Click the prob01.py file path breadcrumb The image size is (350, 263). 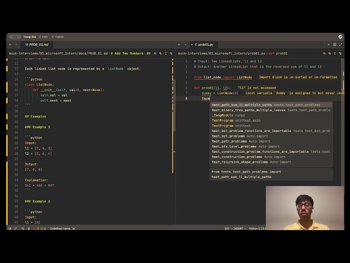pos(221,54)
